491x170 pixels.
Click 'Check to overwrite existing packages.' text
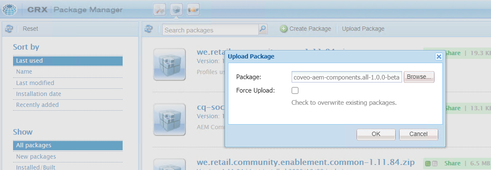344,103
